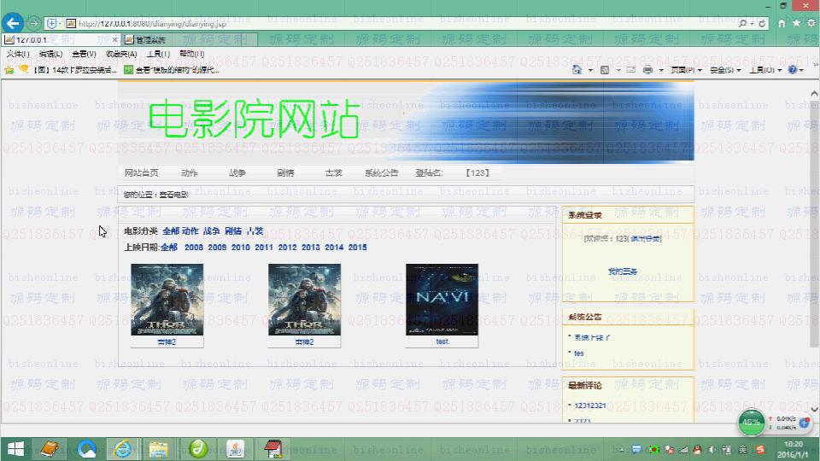Click the read mail icon
The width and height of the screenshot is (820, 461).
point(631,69)
